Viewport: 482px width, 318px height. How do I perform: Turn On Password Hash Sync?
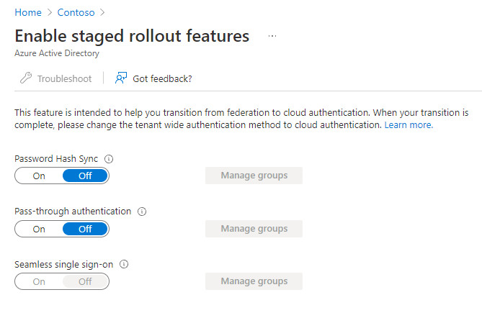(x=39, y=176)
